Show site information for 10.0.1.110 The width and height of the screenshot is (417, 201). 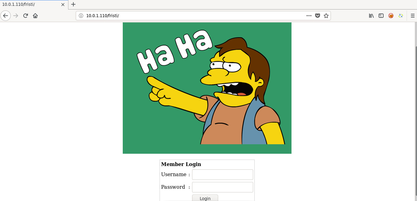pos(81,16)
